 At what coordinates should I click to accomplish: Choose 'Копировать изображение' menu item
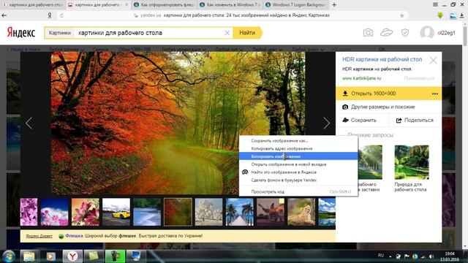point(298,156)
